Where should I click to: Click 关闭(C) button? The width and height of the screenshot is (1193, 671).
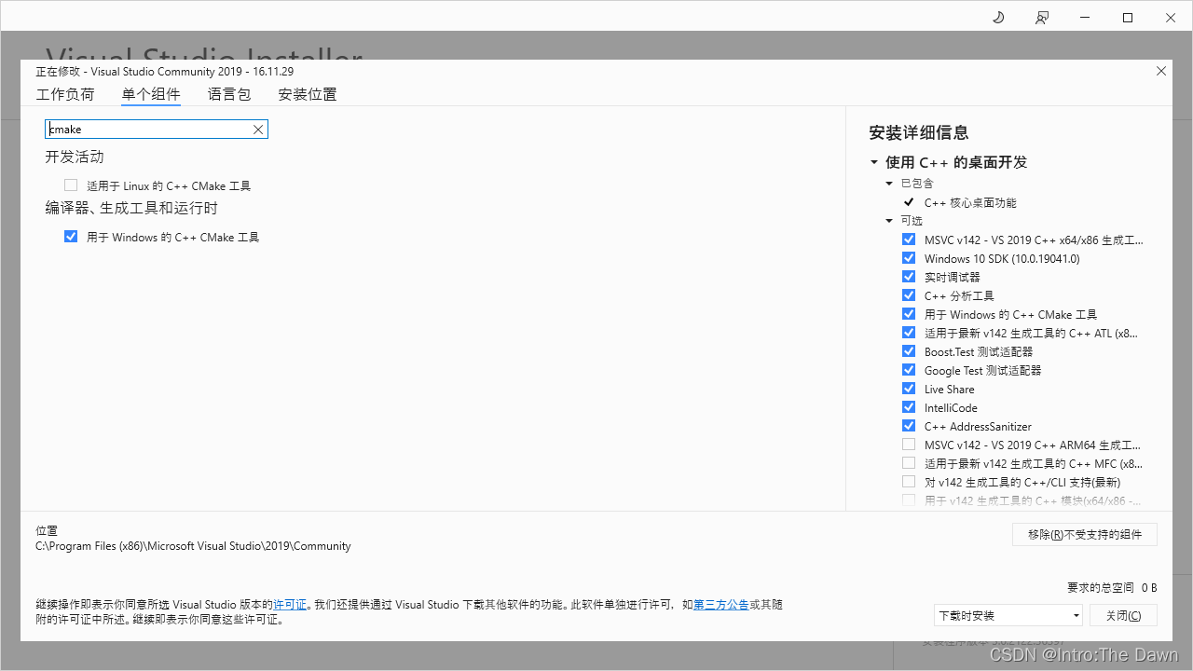pyautogui.click(x=1123, y=615)
